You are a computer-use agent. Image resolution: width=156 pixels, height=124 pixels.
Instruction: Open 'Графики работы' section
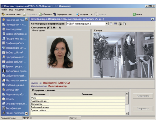pyautogui.click(x=13, y=43)
